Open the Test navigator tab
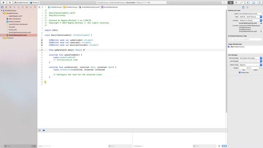The width and height of the screenshot is (263, 148). coord(23,7)
